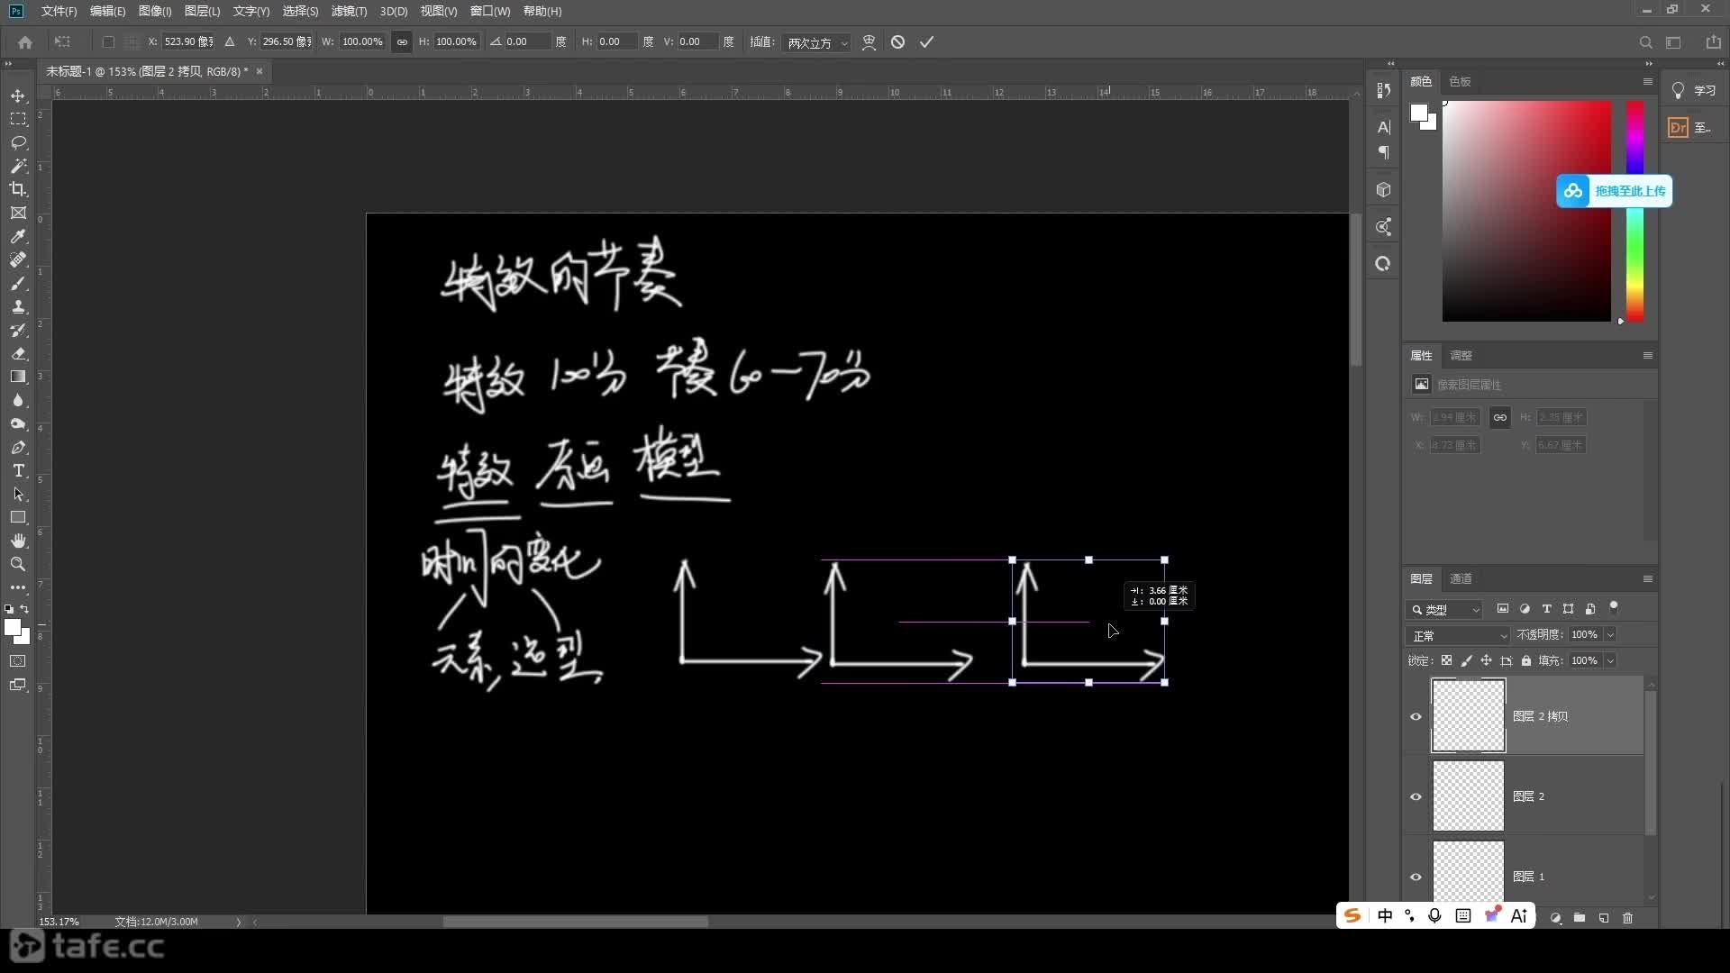Select the Horizontal Type tool
This screenshot has height=973, width=1730.
click(18, 470)
